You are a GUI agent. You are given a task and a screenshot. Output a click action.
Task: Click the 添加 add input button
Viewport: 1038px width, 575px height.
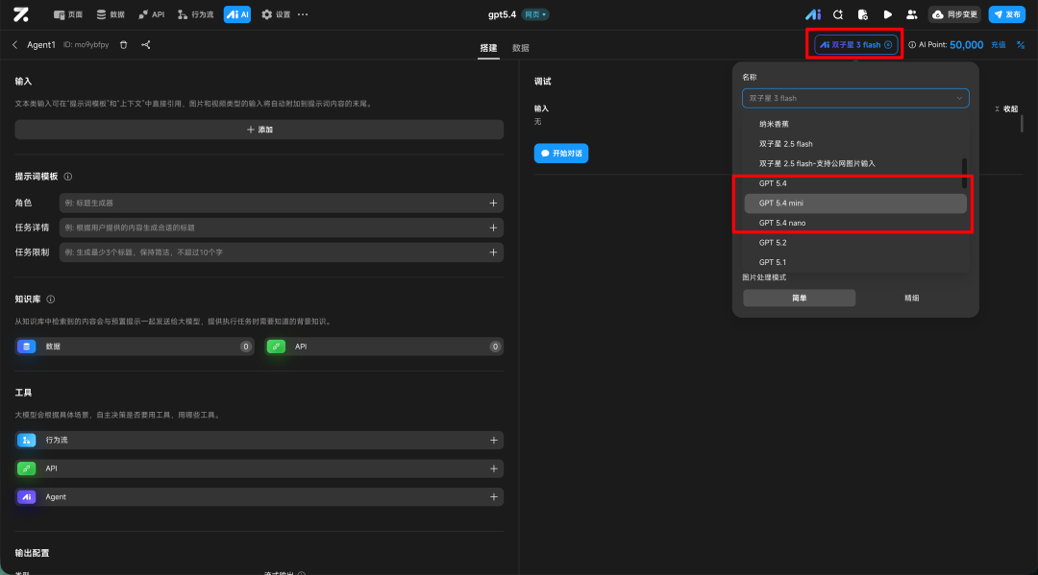coord(259,130)
